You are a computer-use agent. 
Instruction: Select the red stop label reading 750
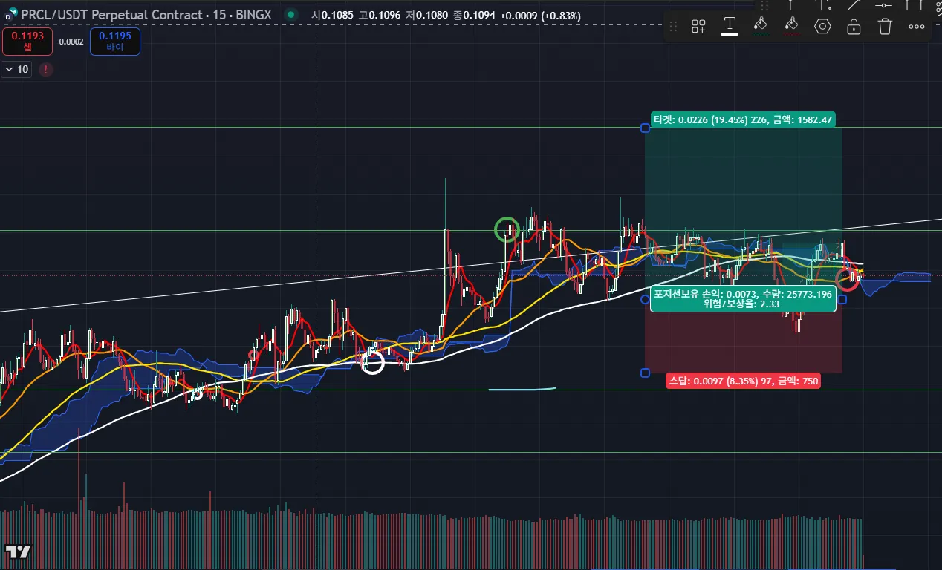[744, 381]
